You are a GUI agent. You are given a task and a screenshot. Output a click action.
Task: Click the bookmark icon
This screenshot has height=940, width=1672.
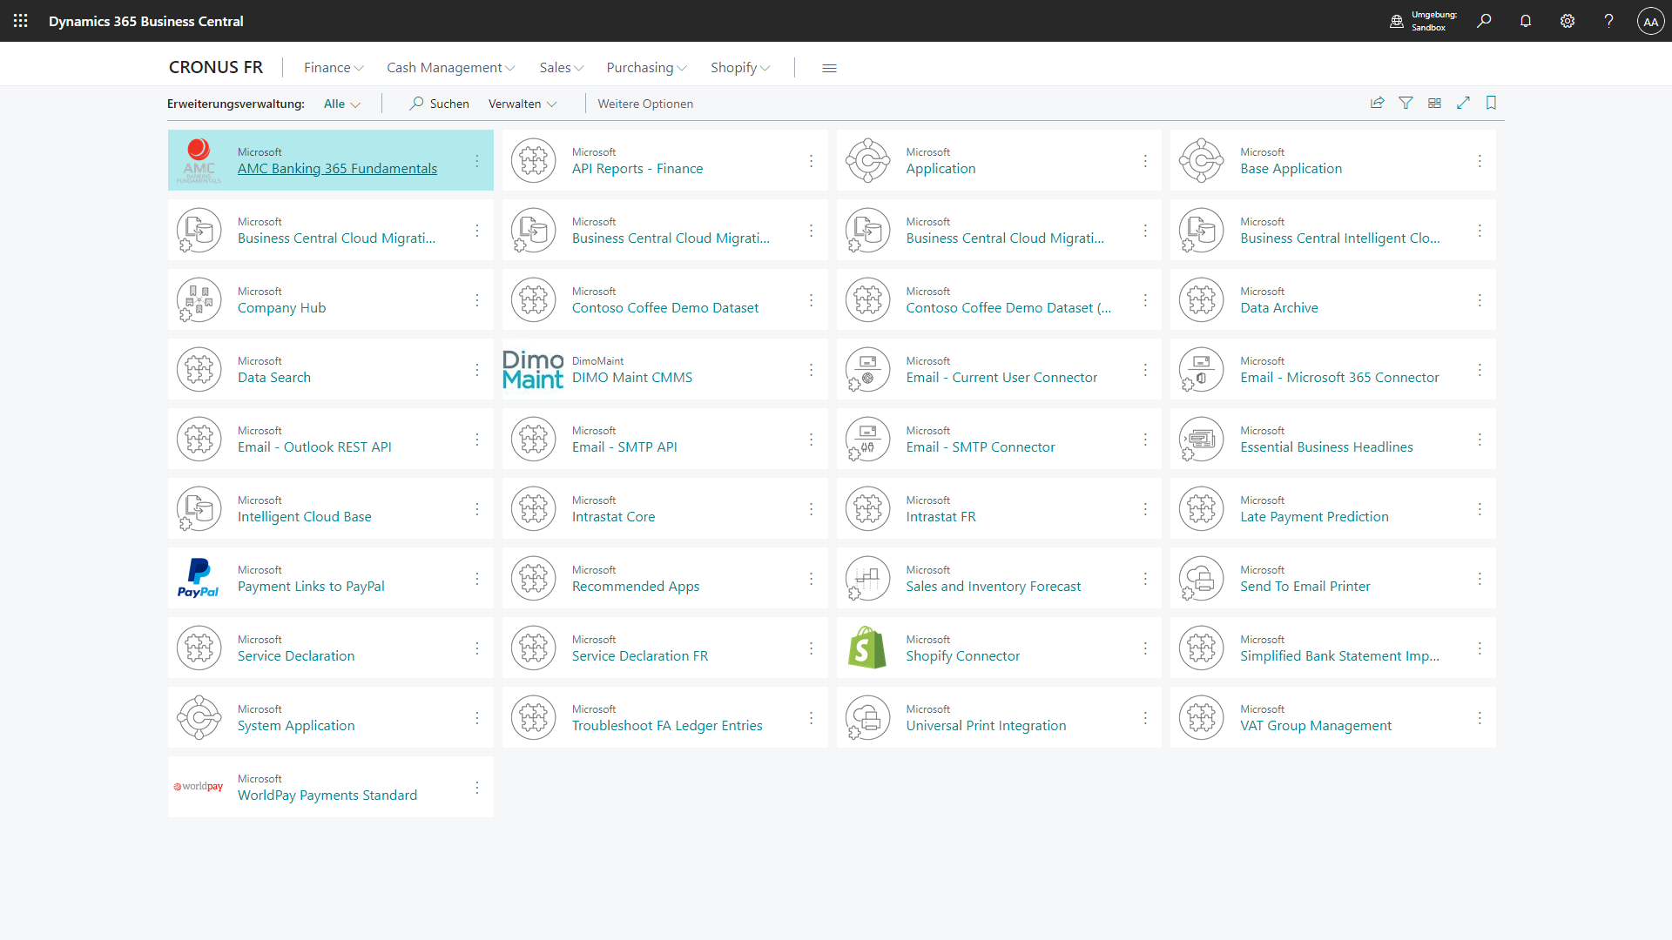pos(1492,103)
